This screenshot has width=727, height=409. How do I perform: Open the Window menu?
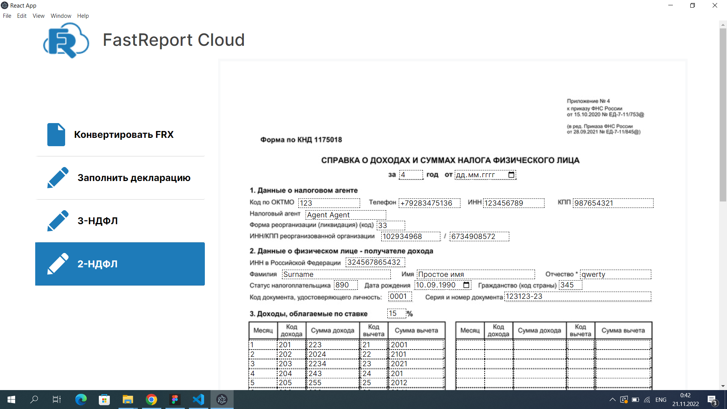click(x=61, y=16)
